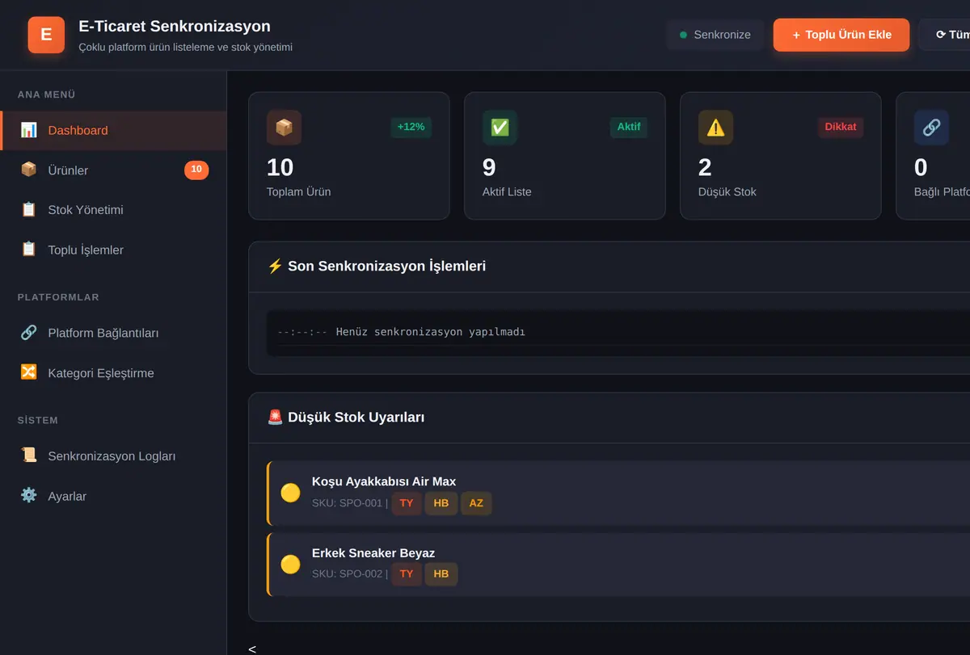Click the HB badge under Koşu Ayakkabısı Air Max

pyautogui.click(x=441, y=503)
